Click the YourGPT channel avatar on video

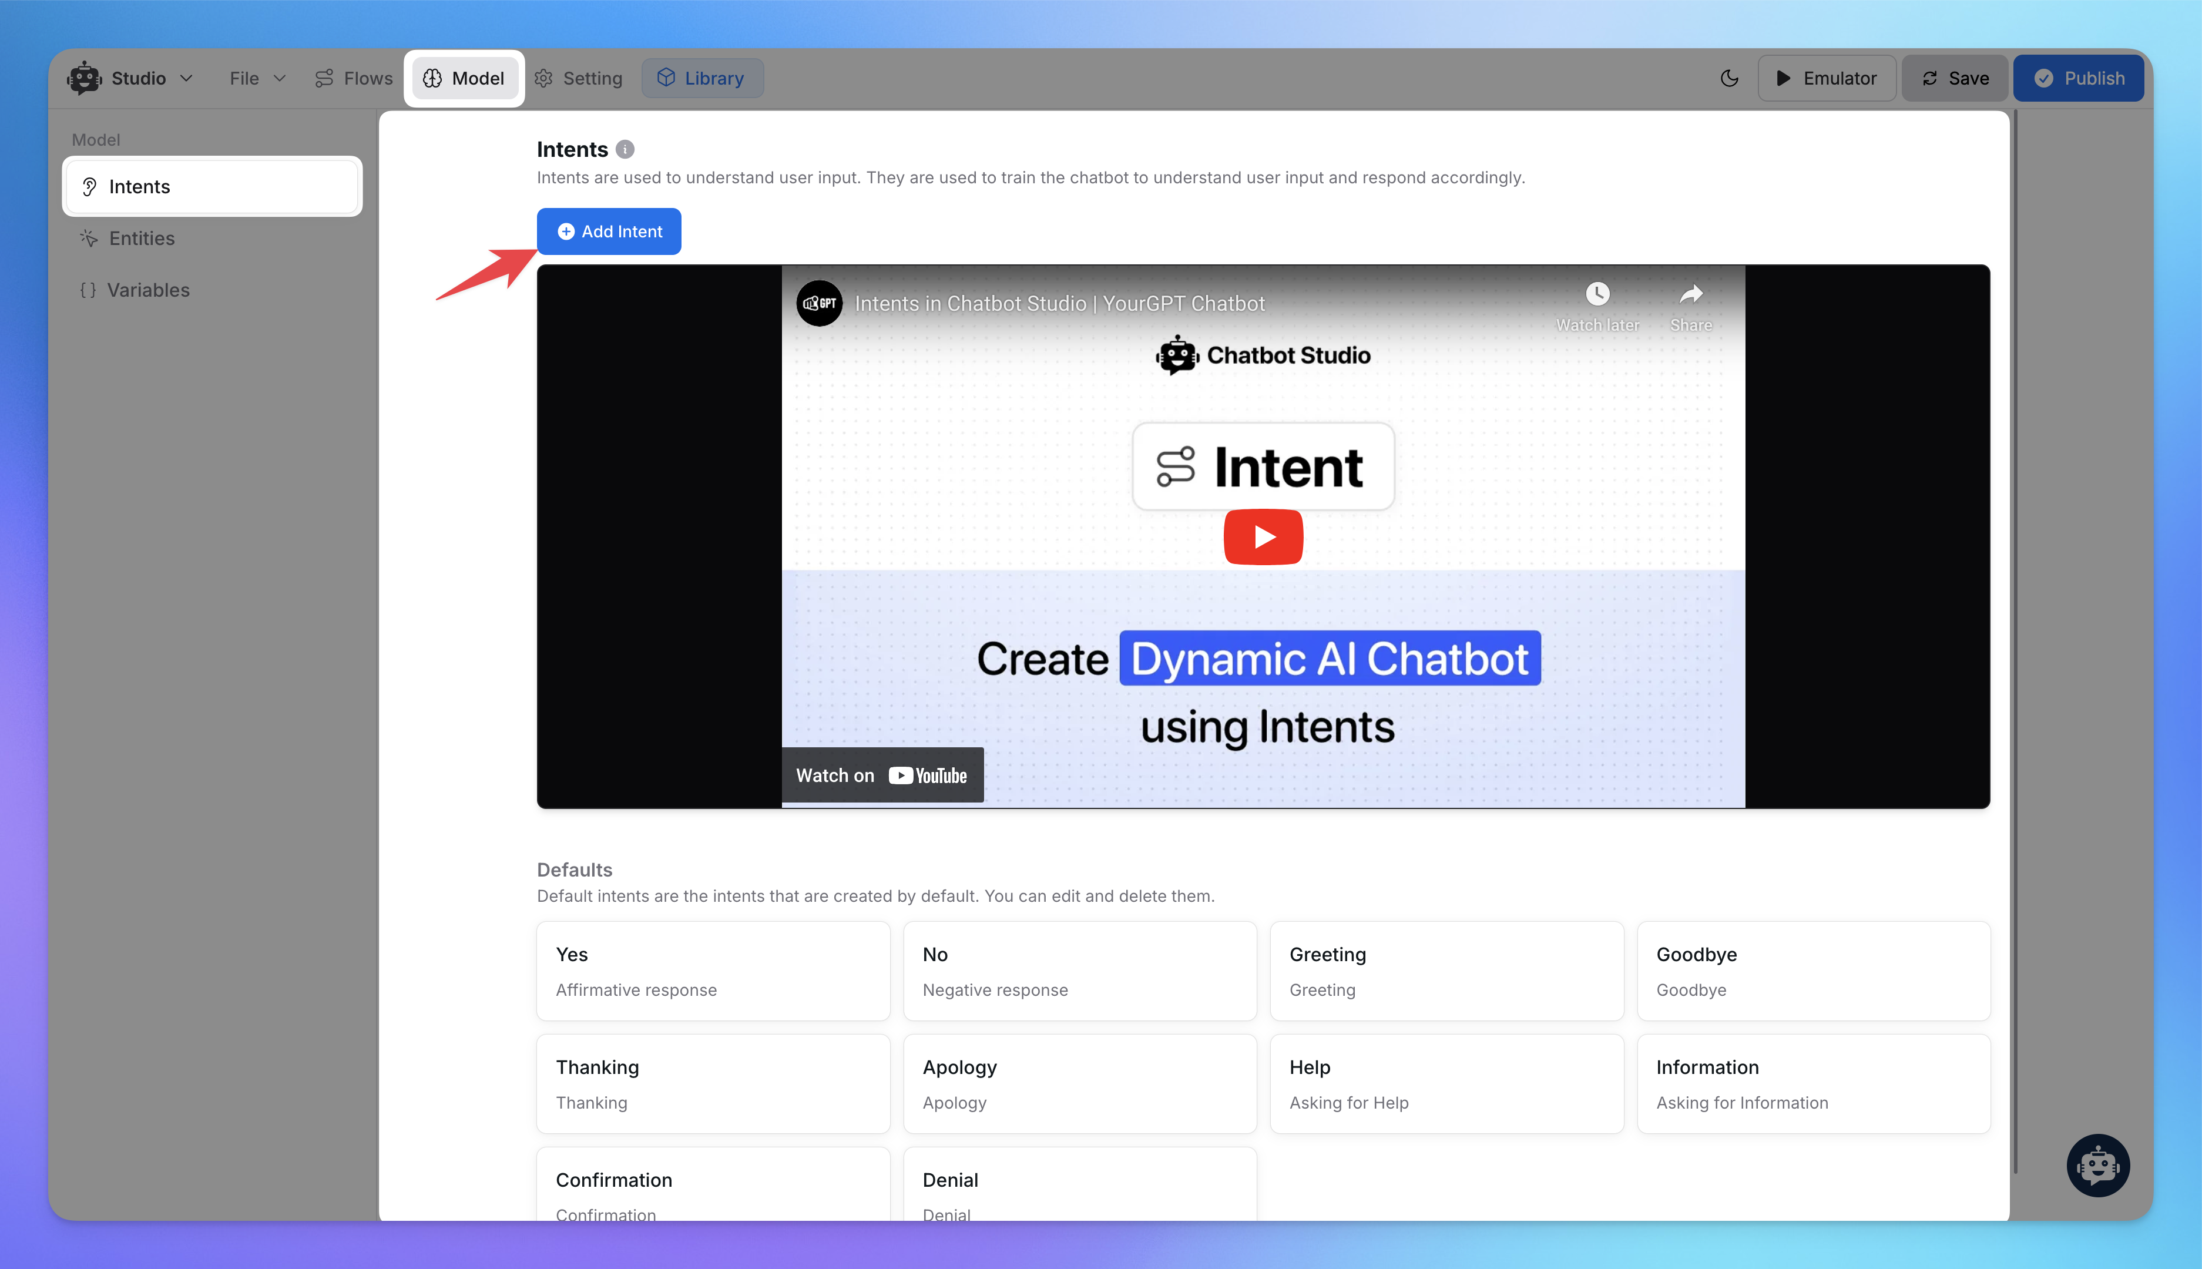(819, 303)
